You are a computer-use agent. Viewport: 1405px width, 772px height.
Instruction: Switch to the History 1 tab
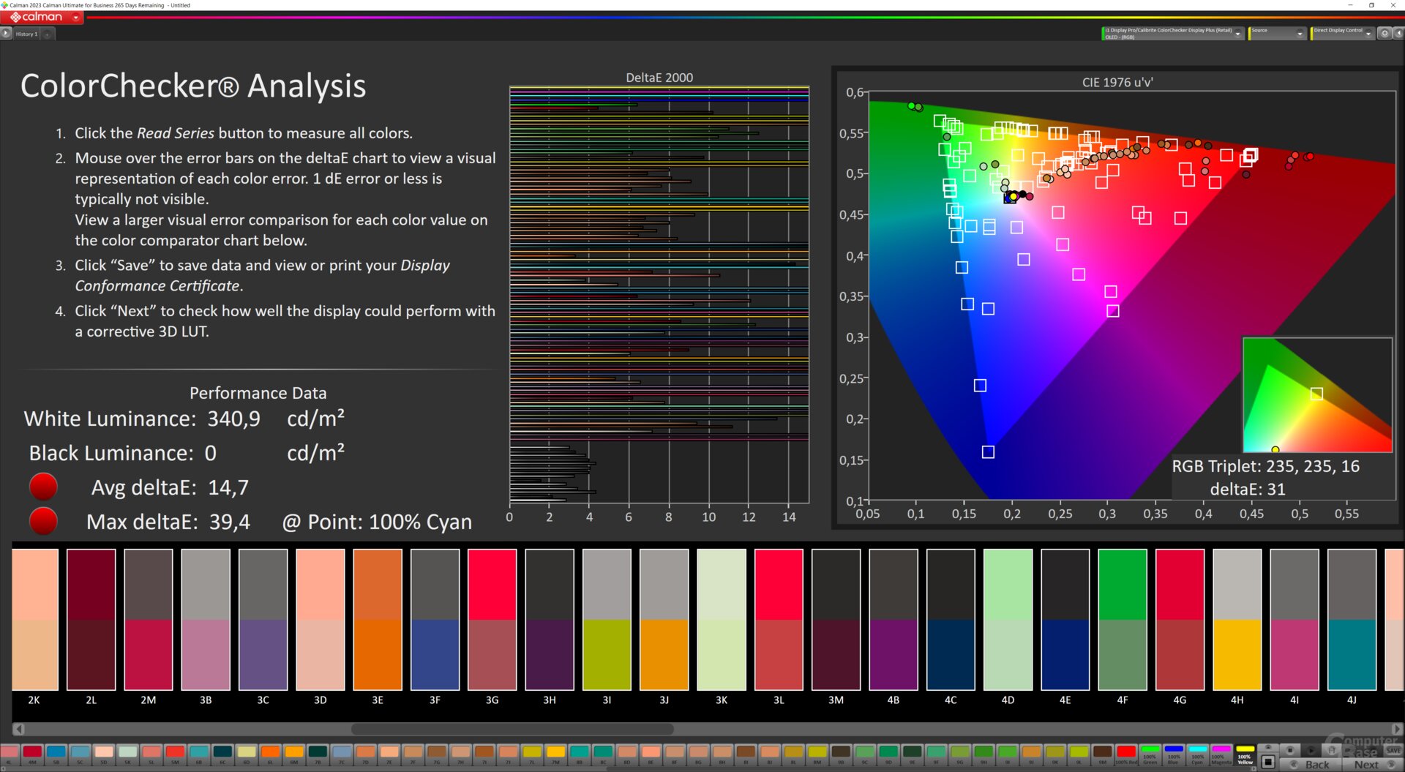26,34
